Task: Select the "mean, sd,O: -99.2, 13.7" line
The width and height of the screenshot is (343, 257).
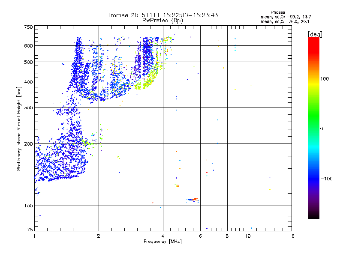Action: coord(286,17)
